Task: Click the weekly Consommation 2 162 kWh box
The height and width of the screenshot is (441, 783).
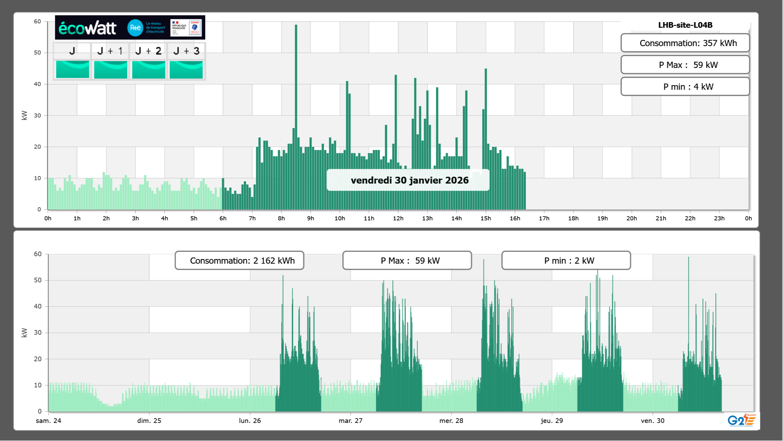Action: pyautogui.click(x=239, y=261)
